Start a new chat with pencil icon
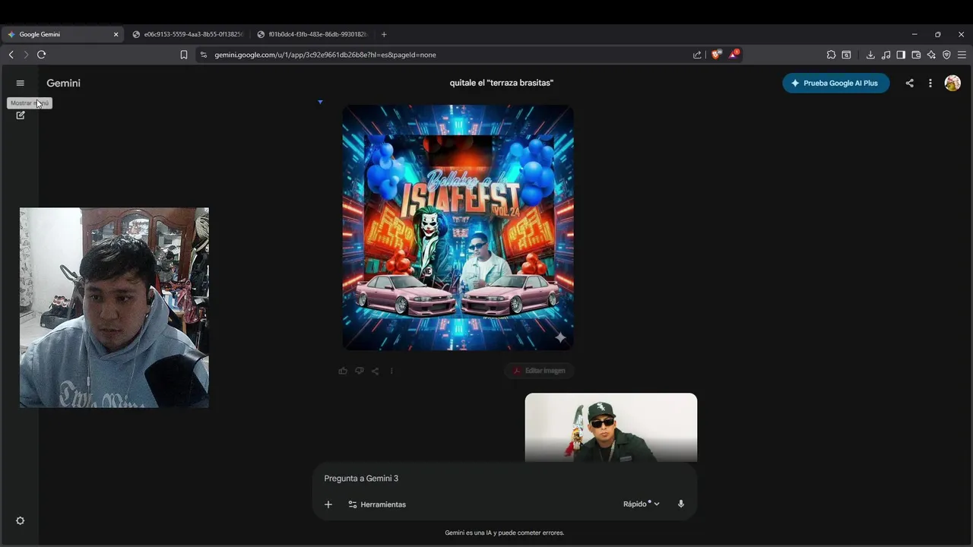Image resolution: width=973 pixels, height=547 pixels. tap(21, 115)
